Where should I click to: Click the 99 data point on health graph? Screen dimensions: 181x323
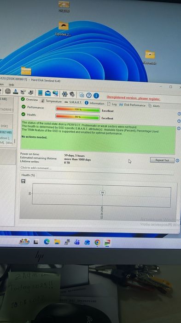(103, 193)
